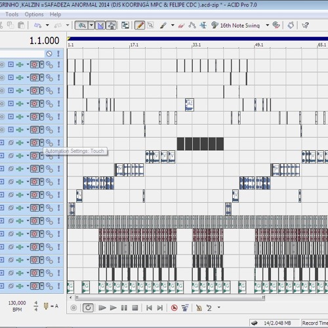Select the Selection tool in toolbar

pos(150,26)
